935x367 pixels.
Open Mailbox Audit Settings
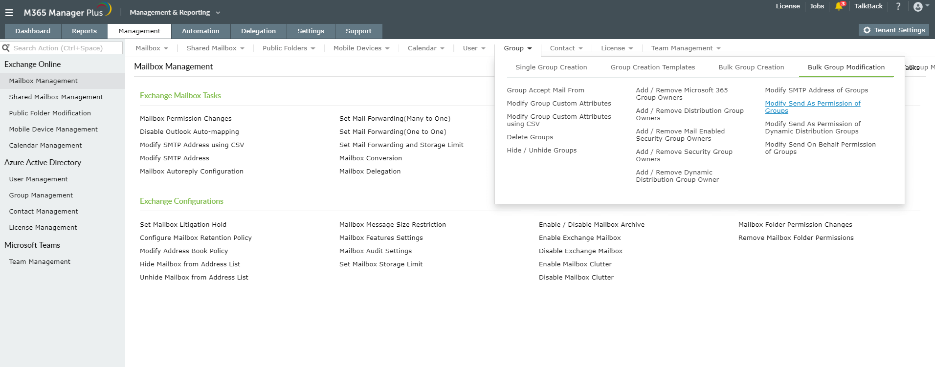[376, 251]
